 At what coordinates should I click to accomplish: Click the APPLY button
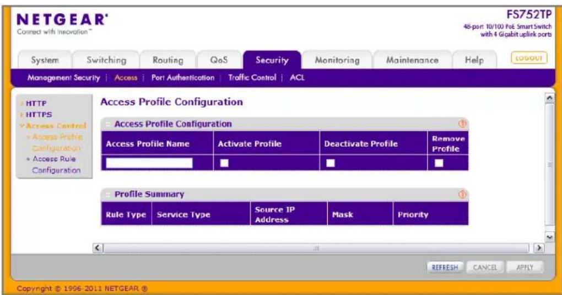click(525, 267)
